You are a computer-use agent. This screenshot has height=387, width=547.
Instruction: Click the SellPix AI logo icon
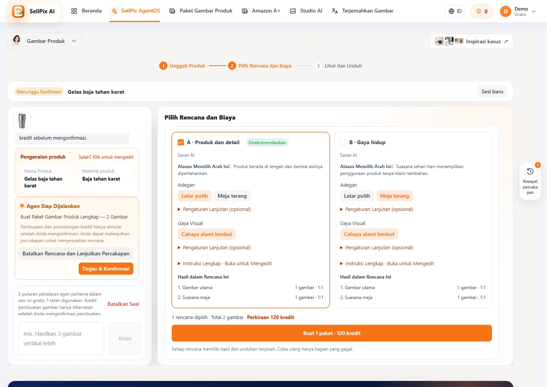coord(18,11)
